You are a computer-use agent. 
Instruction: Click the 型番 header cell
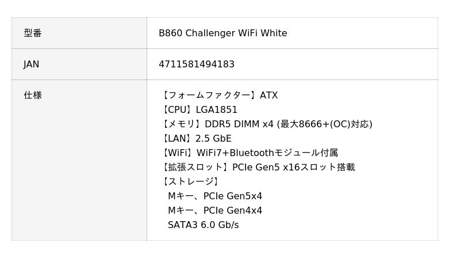(33, 33)
